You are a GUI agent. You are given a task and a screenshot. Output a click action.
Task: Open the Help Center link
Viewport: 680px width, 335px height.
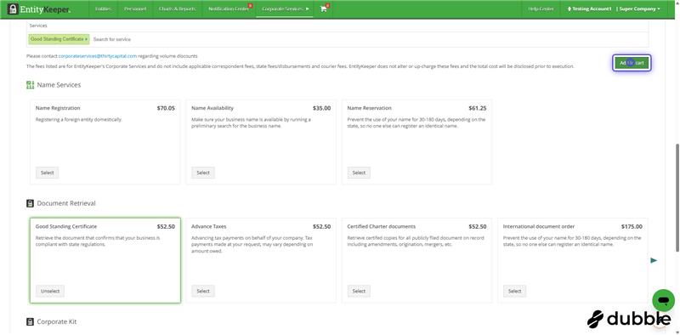[541, 9]
